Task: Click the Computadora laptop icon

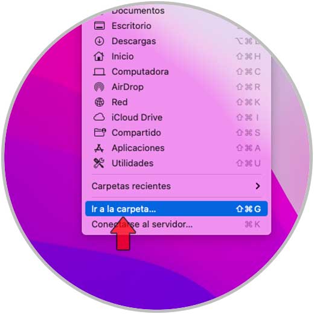Action: [x=99, y=72]
